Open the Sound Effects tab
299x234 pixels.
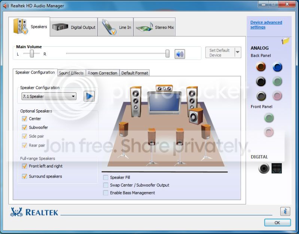click(71, 73)
